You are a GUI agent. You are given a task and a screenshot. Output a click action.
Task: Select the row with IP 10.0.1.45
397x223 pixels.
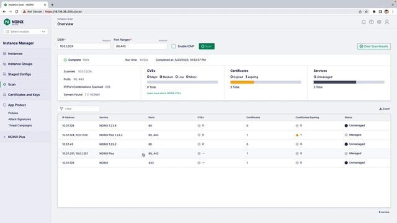click(224, 144)
